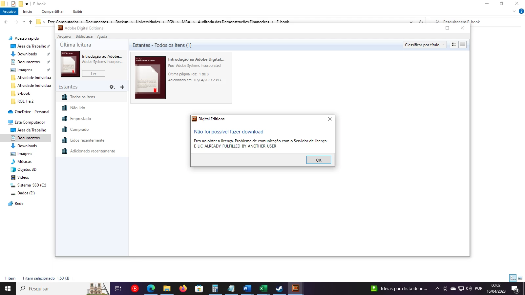Close the Digital Editions error dialog
The width and height of the screenshot is (525, 295).
330,119
